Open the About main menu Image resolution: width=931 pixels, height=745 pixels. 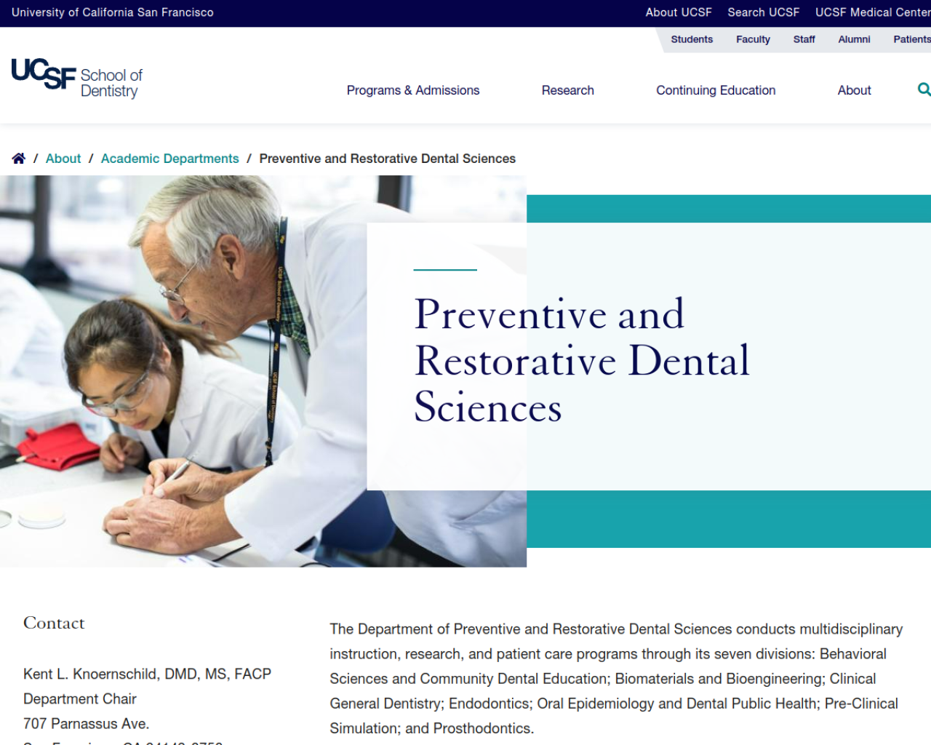[x=854, y=90]
